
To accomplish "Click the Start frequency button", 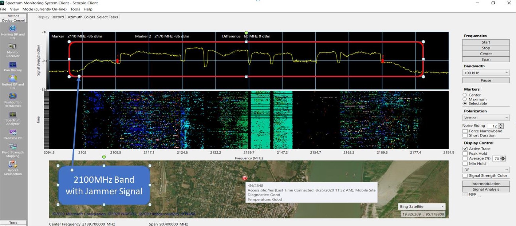I will [486, 42].
